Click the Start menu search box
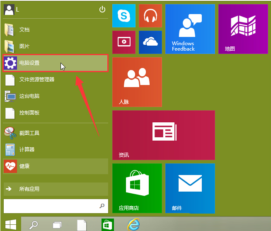Image resolution: width=271 pixels, height=231 pixels. tap(51, 205)
